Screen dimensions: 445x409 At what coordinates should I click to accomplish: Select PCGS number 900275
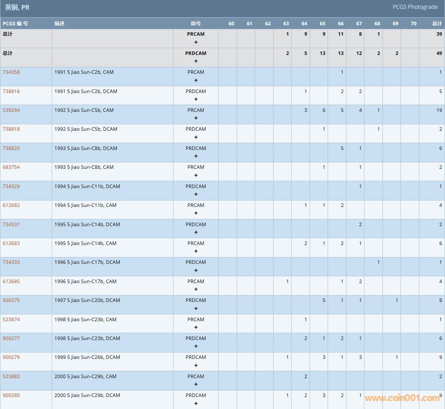click(x=11, y=300)
